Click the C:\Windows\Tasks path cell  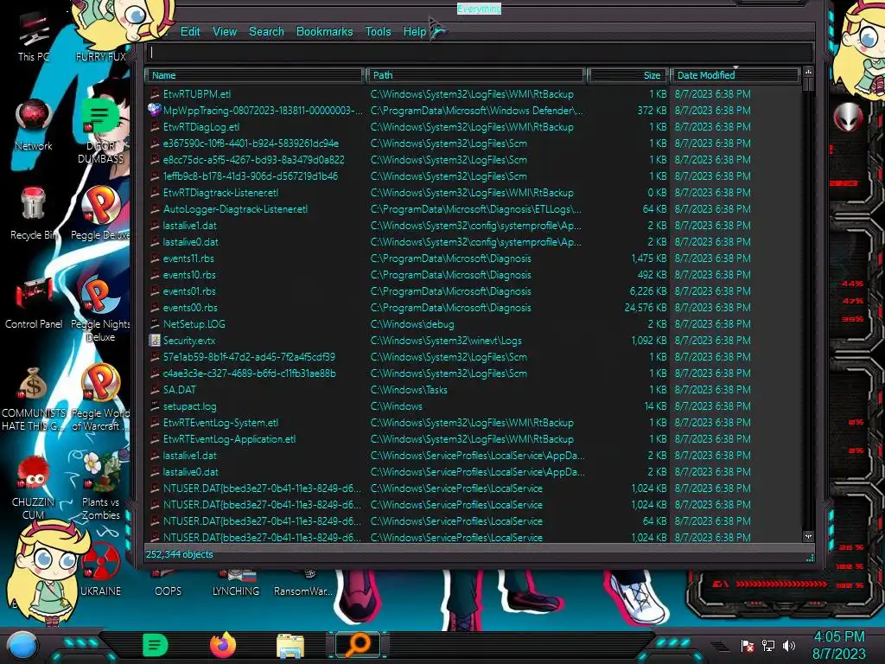click(x=409, y=390)
